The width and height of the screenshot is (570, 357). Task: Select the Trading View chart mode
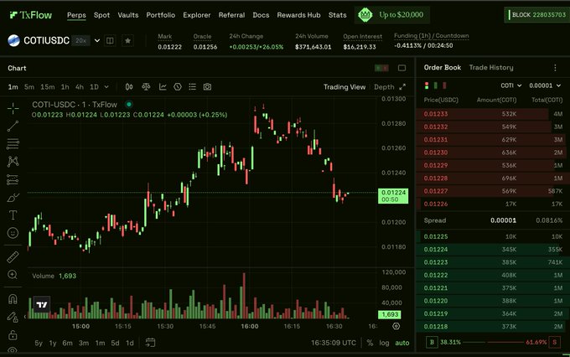click(x=345, y=87)
